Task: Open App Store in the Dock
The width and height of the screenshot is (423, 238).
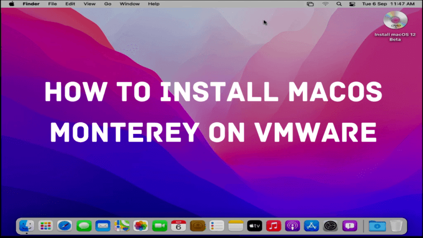Action: coord(311,226)
